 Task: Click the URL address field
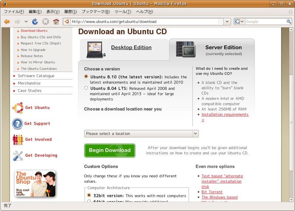[x=144, y=21]
